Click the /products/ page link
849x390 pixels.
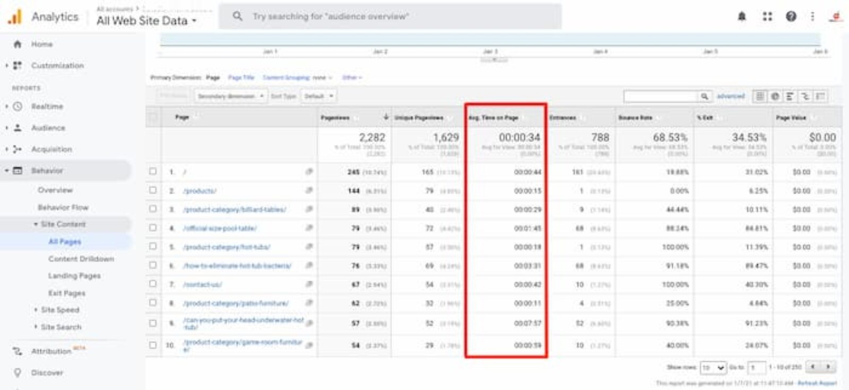click(200, 191)
